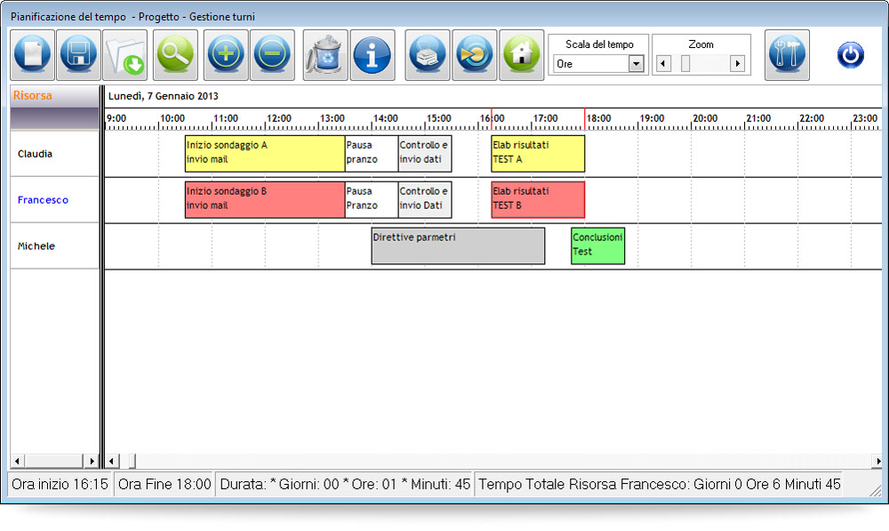Print the schedule with the printer icon
This screenshot has width=889, height=531.
[x=428, y=55]
